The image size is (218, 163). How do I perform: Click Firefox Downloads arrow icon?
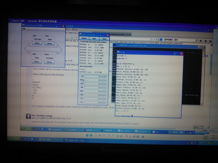[x=201, y=41]
